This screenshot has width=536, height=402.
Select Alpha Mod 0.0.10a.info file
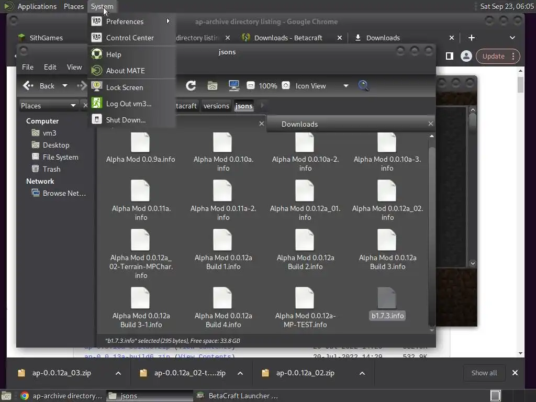(223, 152)
